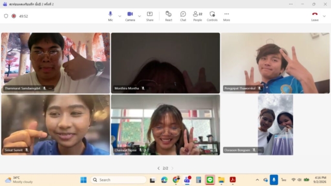Click the red recording indicator
The height and width of the screenshot is (186, 331).
14,16
